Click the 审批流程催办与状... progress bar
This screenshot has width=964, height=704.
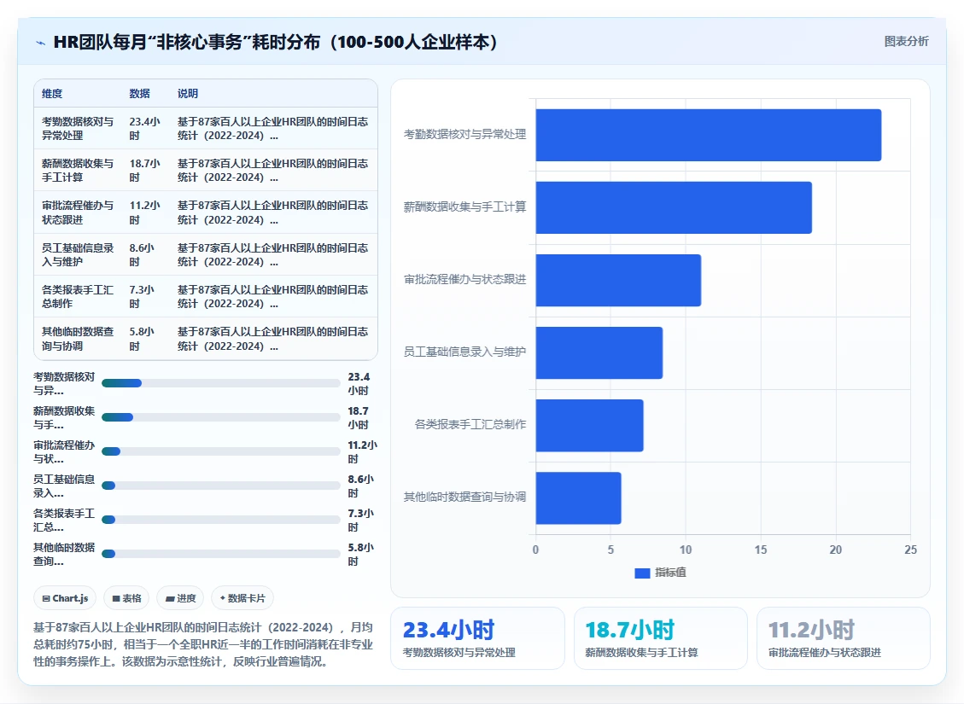pos(220,451)
